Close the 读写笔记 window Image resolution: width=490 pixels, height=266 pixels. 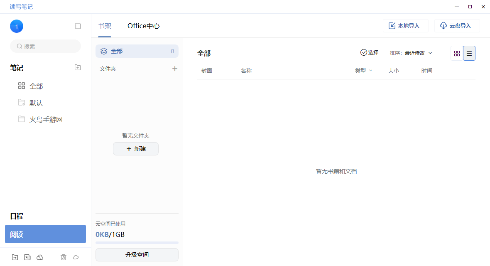[x=483, y=7]
